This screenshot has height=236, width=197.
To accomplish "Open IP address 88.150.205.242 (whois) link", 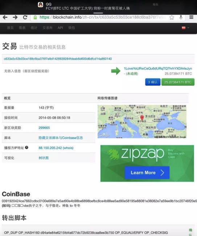I will coord(56,148).
